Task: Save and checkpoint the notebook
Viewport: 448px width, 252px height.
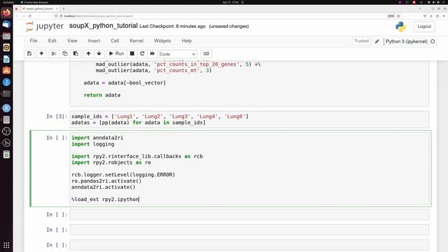Action: pos(29,54)
